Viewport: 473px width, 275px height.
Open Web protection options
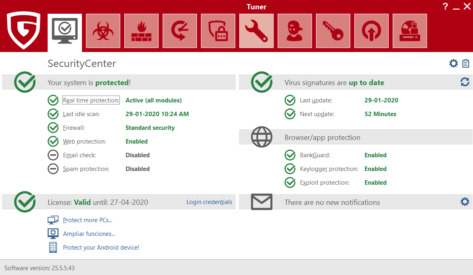point(84,142)
